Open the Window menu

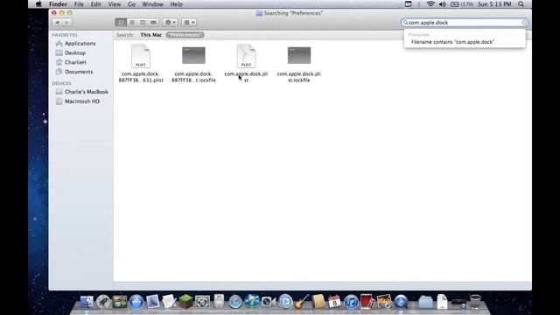(152, 4)
